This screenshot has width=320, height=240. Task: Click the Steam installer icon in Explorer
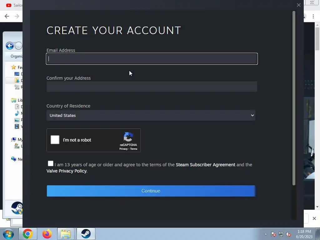point(17,208)
